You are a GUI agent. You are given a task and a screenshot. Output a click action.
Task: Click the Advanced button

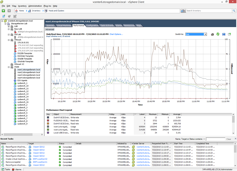[x=50, y=30]
